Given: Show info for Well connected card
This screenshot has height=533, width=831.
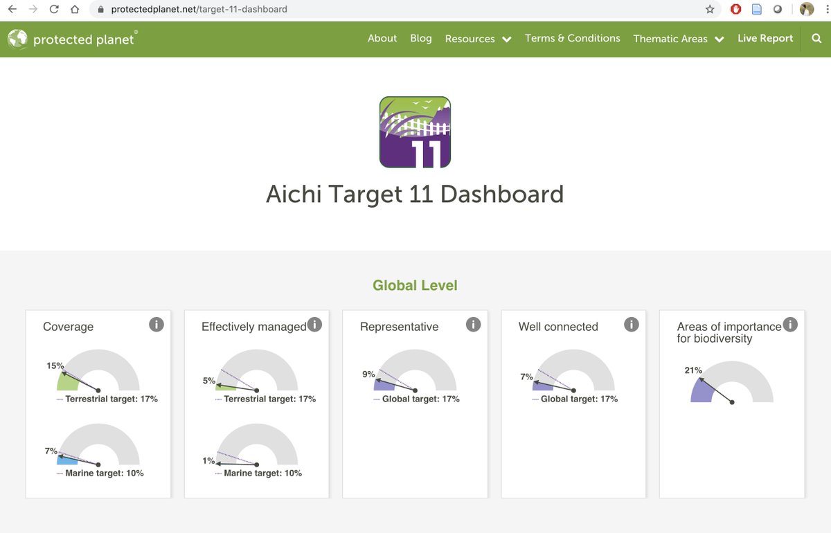Looking at the screenshot, I should pyautogui.click(x=632, y=325).
